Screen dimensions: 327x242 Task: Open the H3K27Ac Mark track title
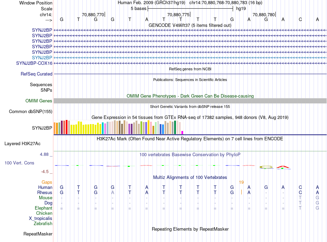190,139
